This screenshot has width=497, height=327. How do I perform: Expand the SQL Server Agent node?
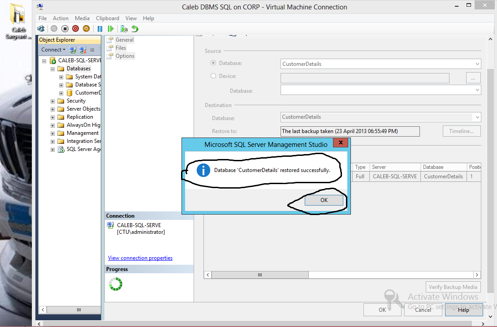tap(52, 150)
